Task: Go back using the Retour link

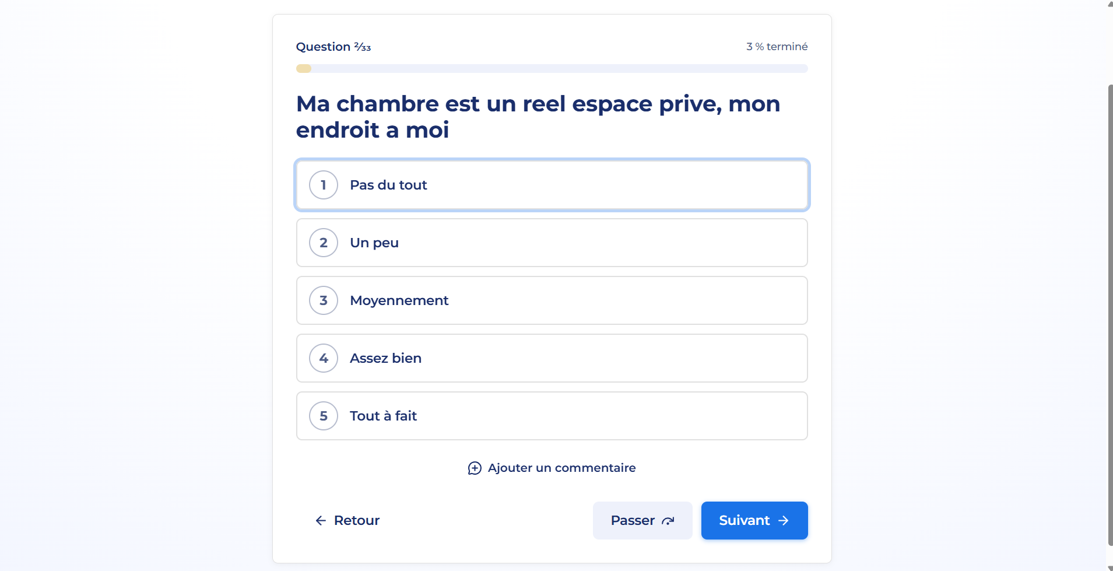Action: point(356,520)
